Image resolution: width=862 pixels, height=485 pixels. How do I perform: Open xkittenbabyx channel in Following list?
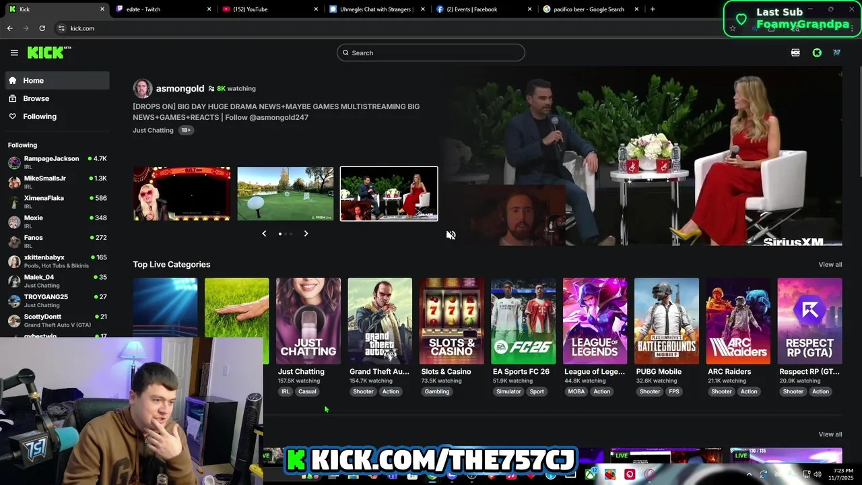coord(57,261)
